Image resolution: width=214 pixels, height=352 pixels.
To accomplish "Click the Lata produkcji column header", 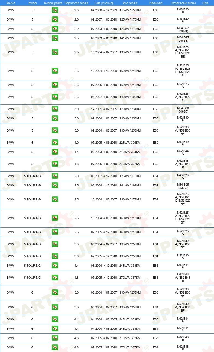I will pyautogui.click(x=104, y=3).
